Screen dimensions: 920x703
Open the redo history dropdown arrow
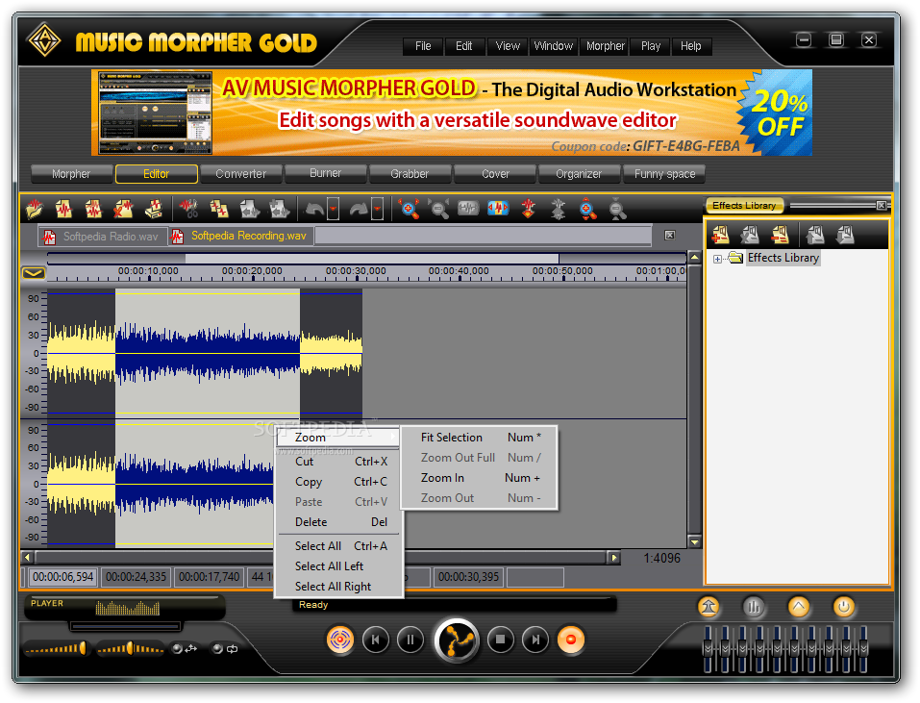(x=377, y=209)
